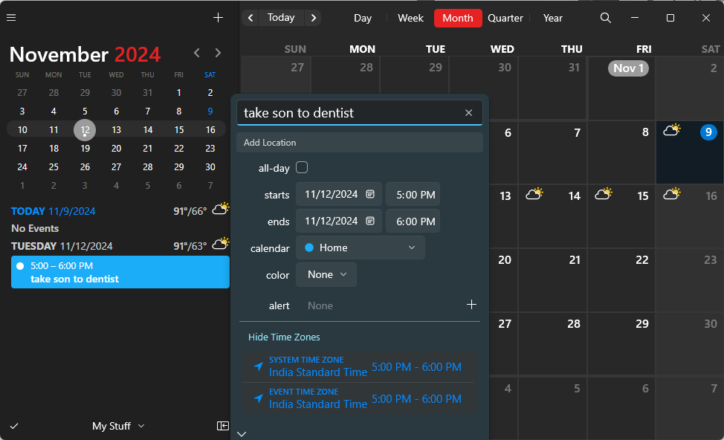Viewport: 724px width, 440px height.
Task: Jump to Today button
Action: tap(281, 18)
